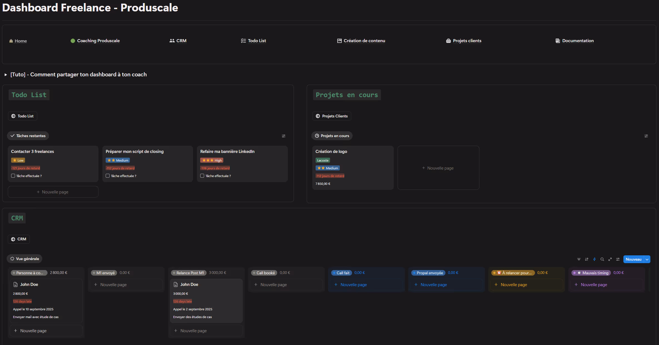
Task: Open CRM database in full page
Action: 610,259
